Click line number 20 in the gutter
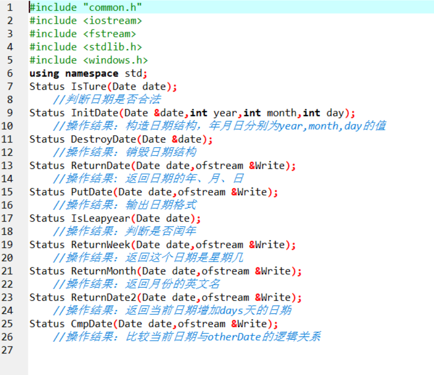The height and width of the screenshot is (375, 434). pyautogui.click(x=7, y=258)
